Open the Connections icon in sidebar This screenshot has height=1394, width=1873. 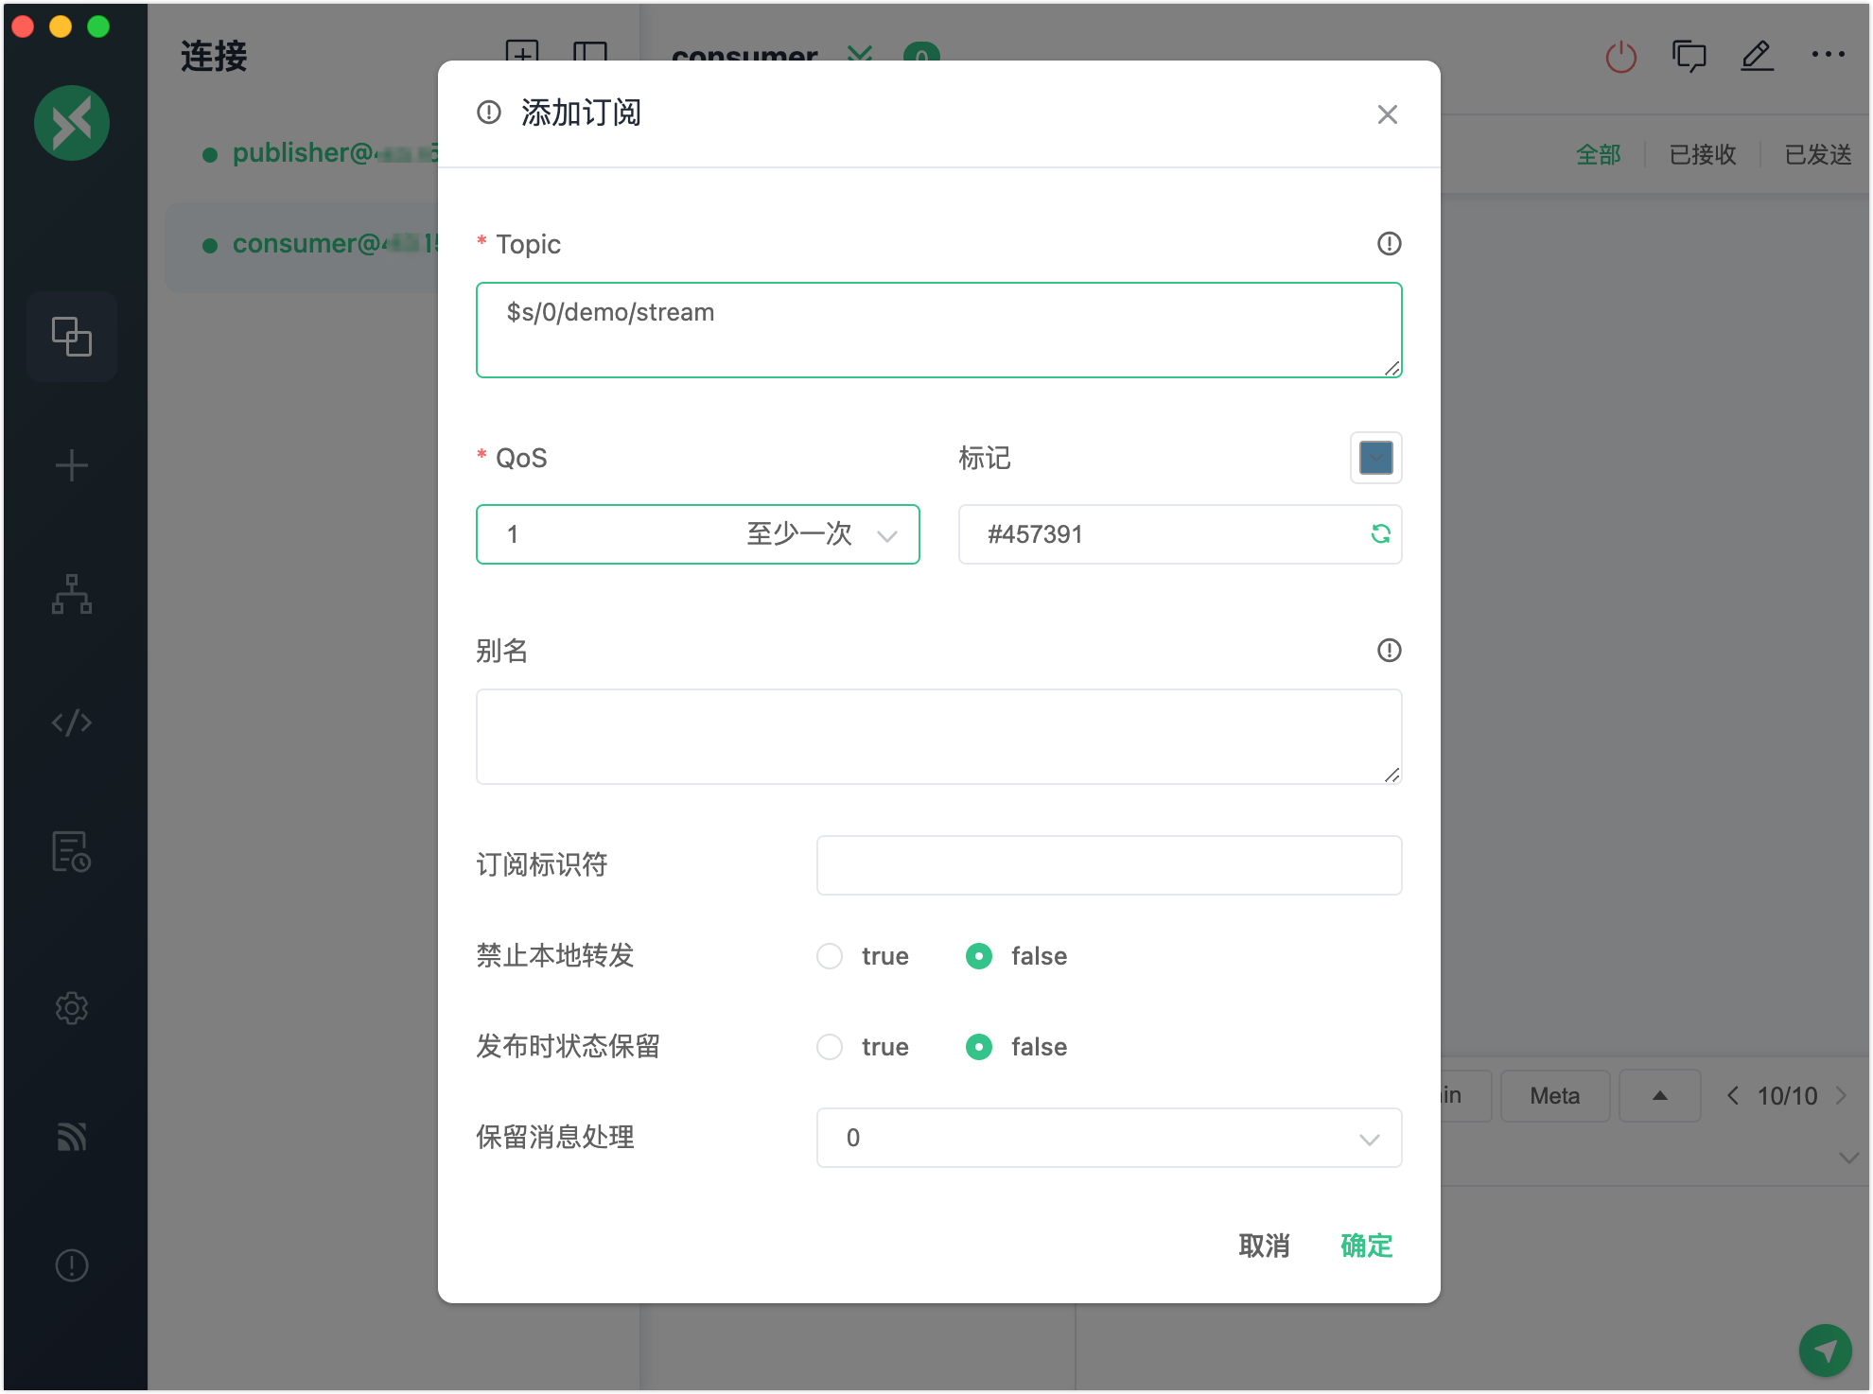[72, 337]
